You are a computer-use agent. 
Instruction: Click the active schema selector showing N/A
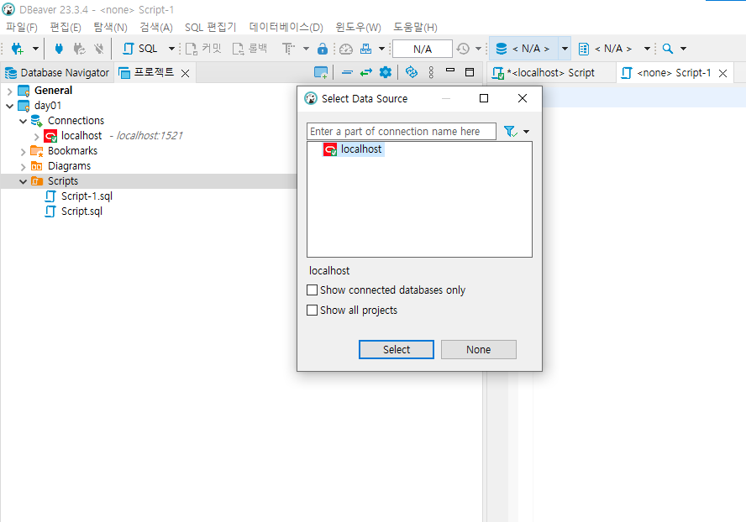click(x=606, y=49)
